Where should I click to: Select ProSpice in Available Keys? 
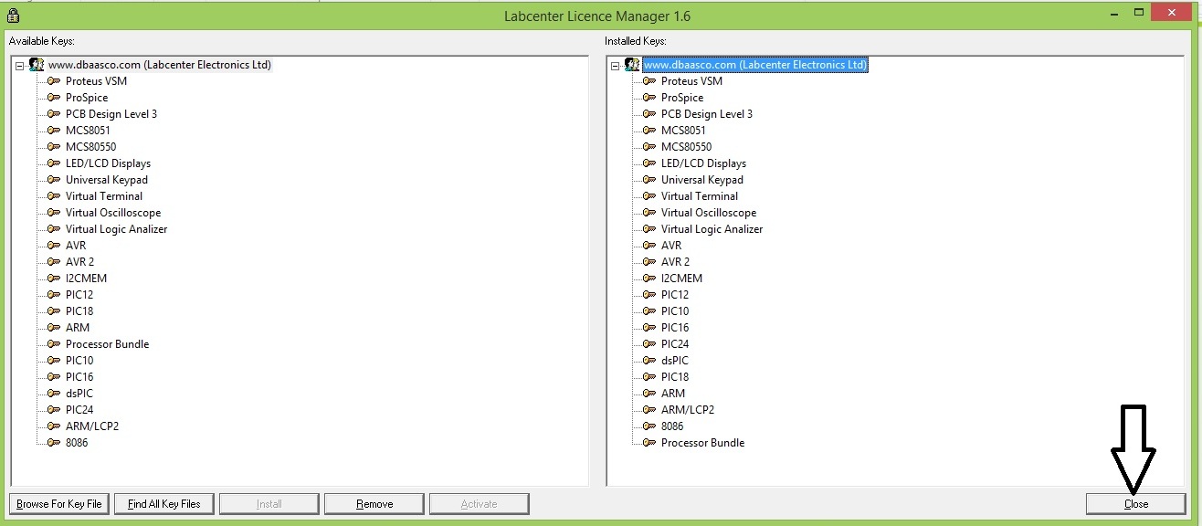87,98
